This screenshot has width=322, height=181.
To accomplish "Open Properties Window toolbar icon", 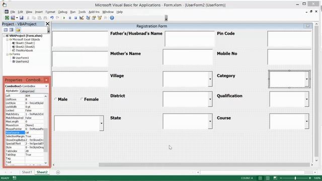I will tap(94, 18).
